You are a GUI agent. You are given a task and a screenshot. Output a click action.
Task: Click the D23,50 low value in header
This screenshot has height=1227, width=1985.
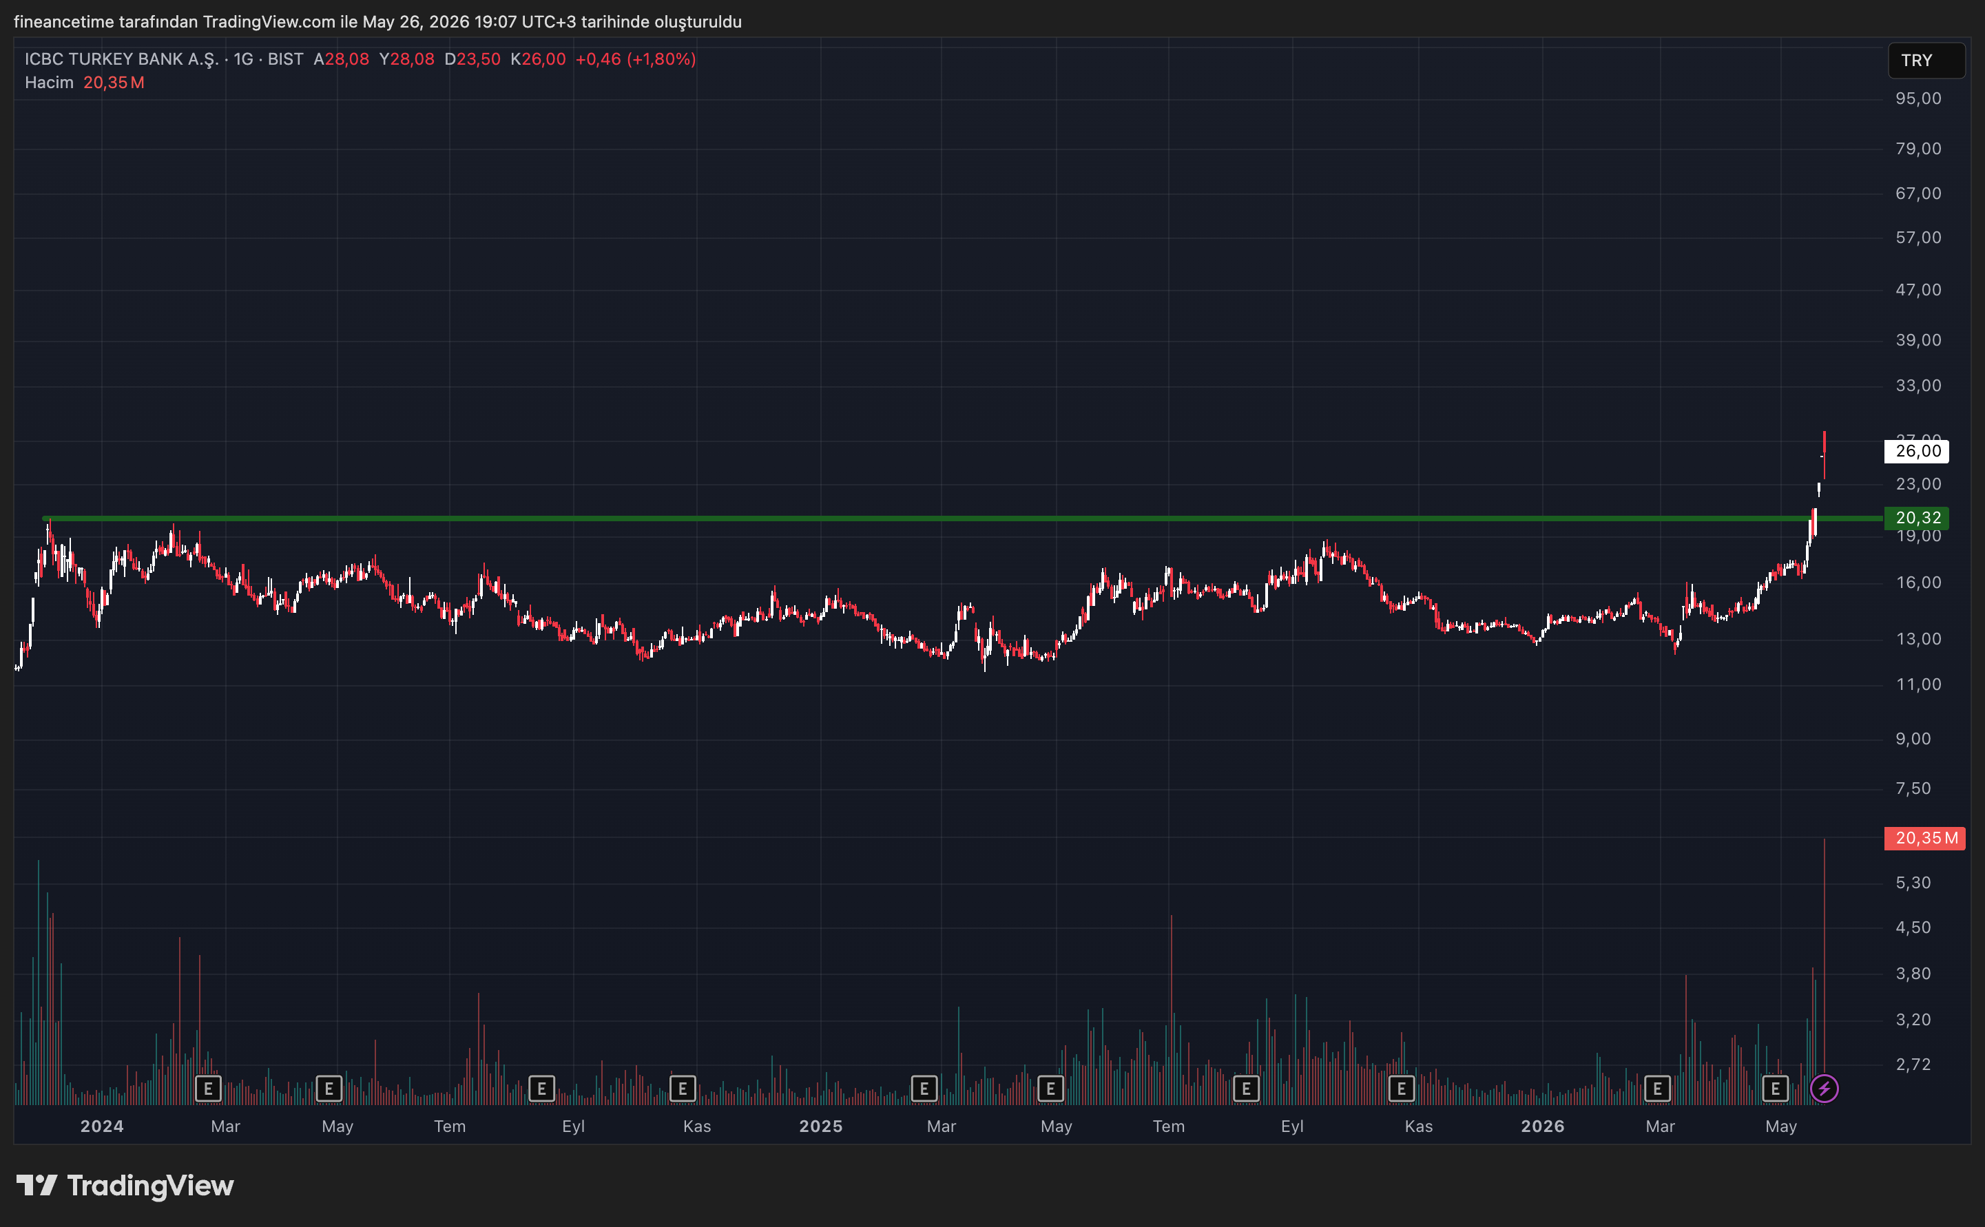point(472,59)
